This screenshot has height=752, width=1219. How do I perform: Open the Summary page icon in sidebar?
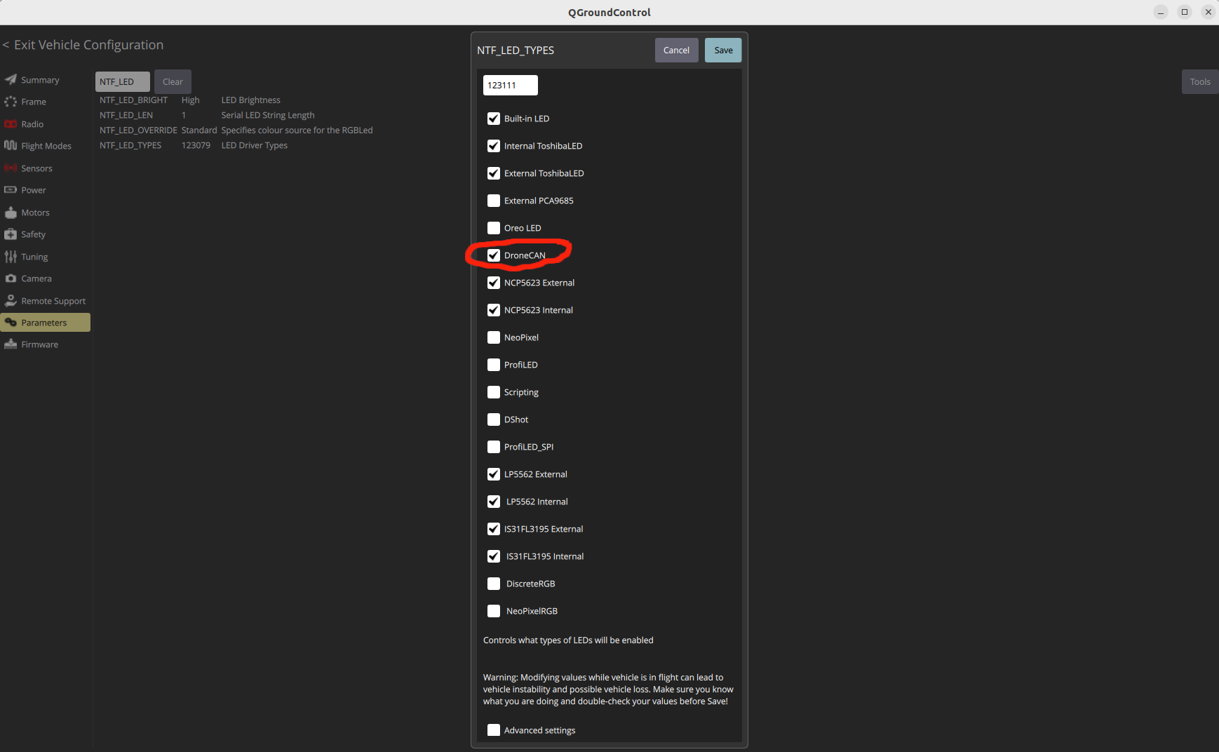tap(11, 80)
